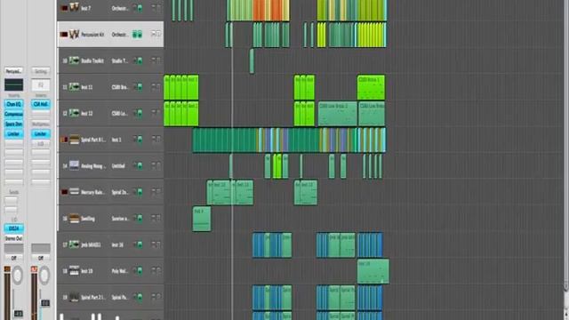The height and width of the screenshot is (320, 569).
Task: Select the small region on Studio Toolkit track
Action: coord(252,61)
